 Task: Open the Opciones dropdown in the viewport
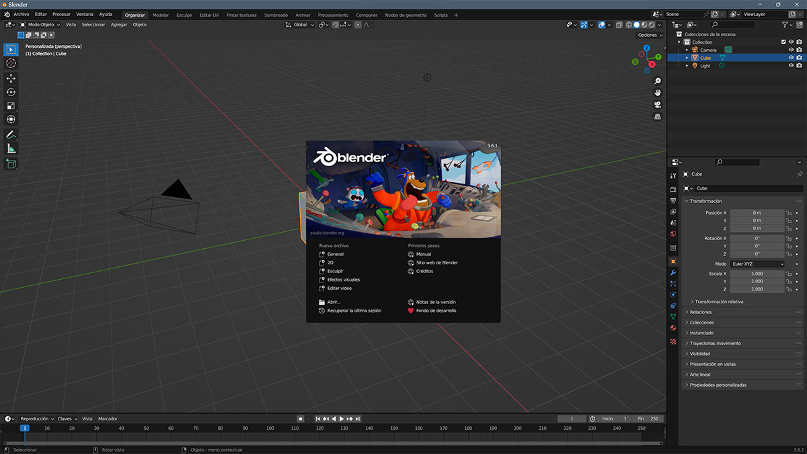(649, 35)
